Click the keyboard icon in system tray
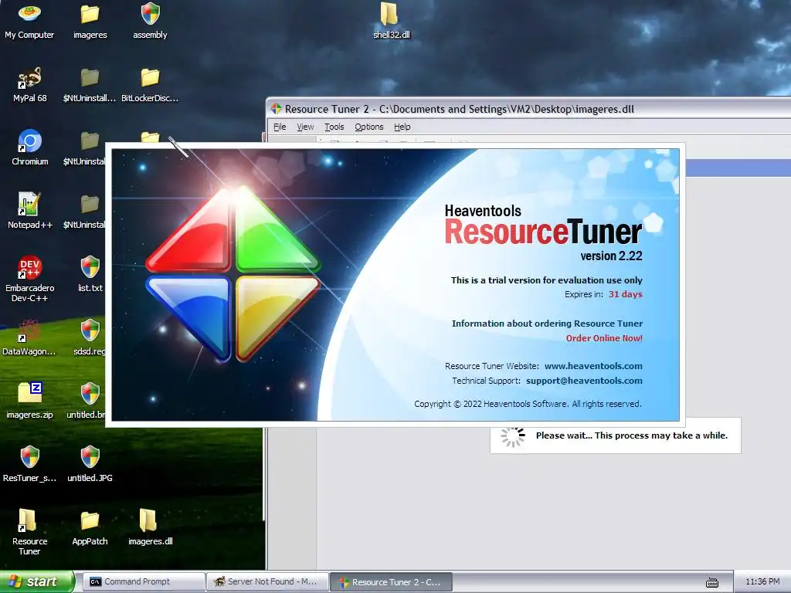This screenshot has width=791, height=593. point(711,582)
